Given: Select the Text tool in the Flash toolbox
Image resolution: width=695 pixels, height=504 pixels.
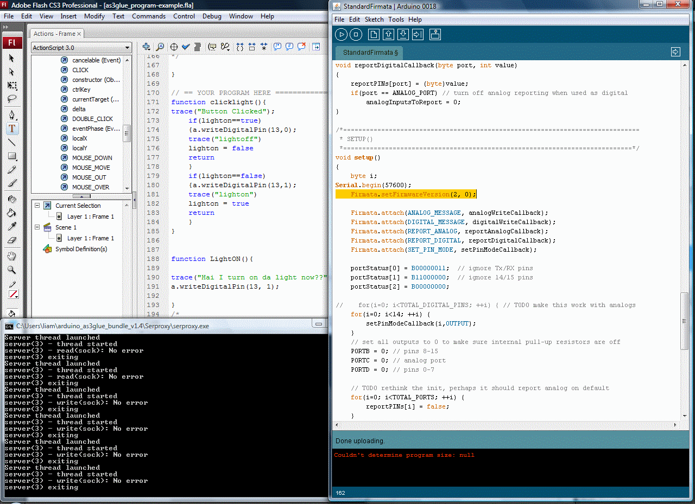Looking at the screenshot, I should [x=12, y=129].
